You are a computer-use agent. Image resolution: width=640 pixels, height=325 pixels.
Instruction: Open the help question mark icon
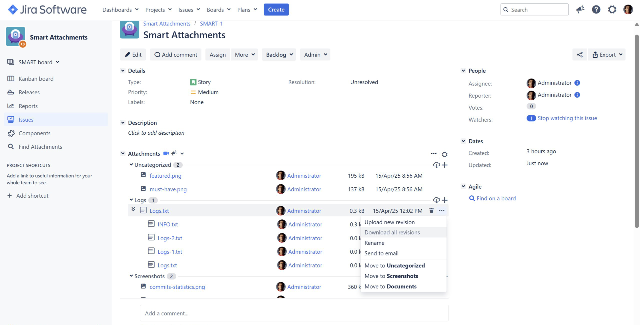coord(596,10)
